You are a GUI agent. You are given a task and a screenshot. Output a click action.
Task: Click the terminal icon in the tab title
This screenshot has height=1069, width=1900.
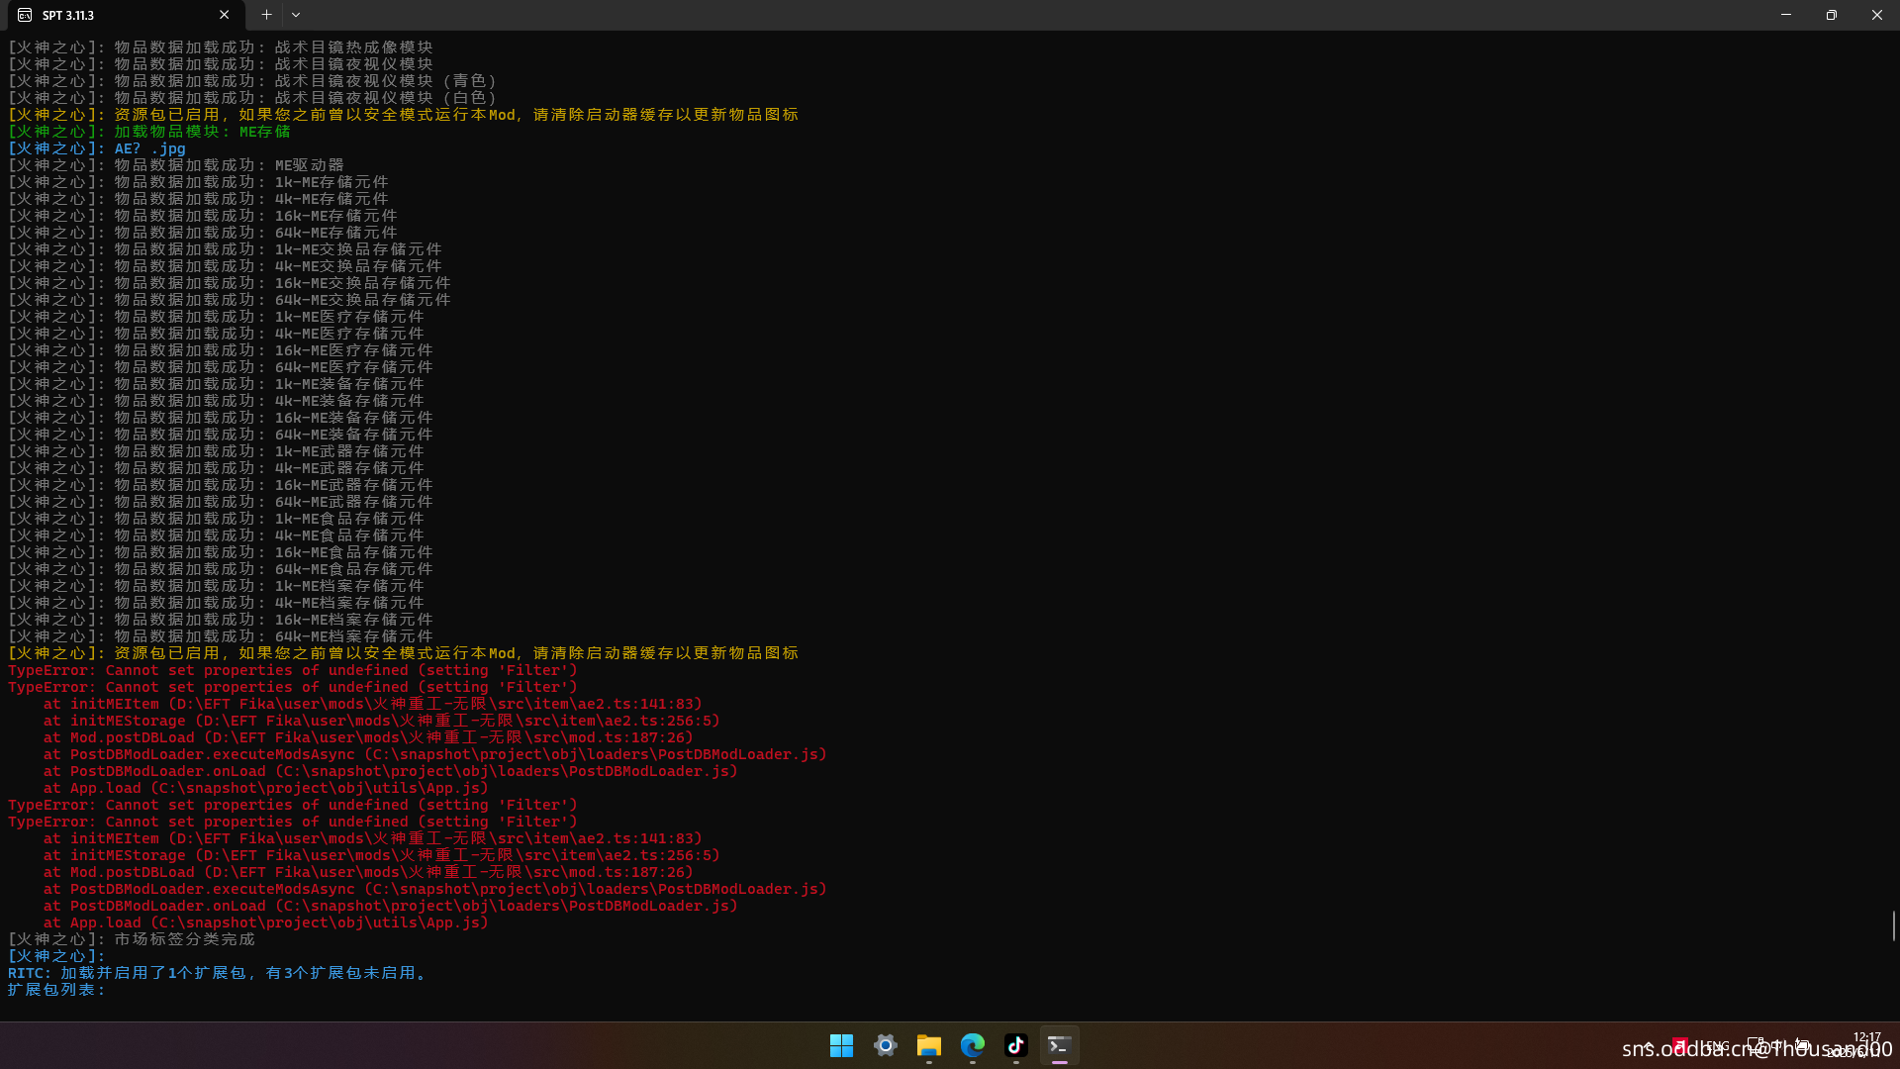point(25,15)
